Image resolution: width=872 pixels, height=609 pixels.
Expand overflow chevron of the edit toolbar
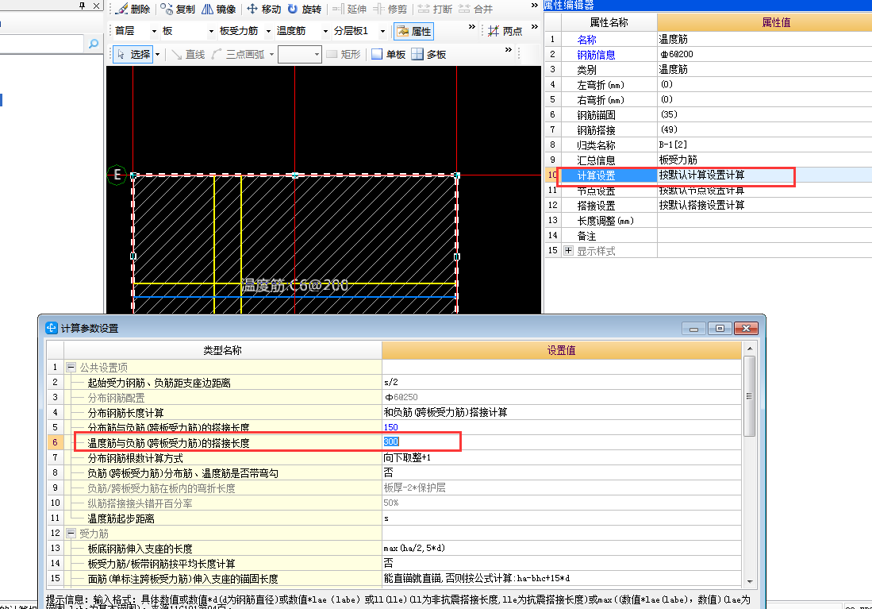pos(535,6)
